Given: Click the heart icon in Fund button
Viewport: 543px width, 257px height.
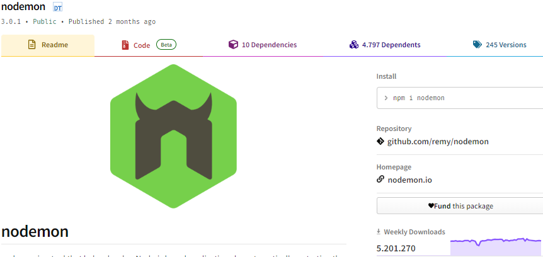Looking at the screenshot, I should (x=431, y=206).
